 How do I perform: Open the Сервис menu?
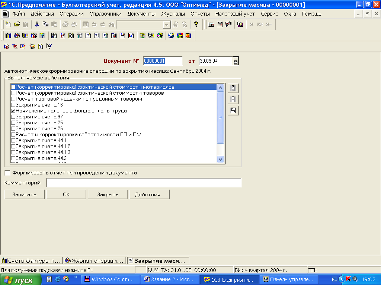(x=269, y=14)
